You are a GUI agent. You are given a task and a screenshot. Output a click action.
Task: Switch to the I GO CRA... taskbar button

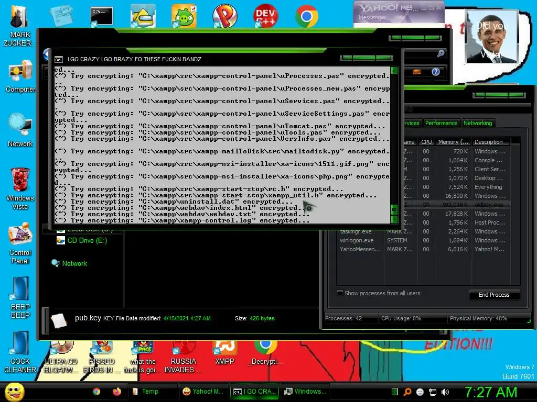pos(254,392)
